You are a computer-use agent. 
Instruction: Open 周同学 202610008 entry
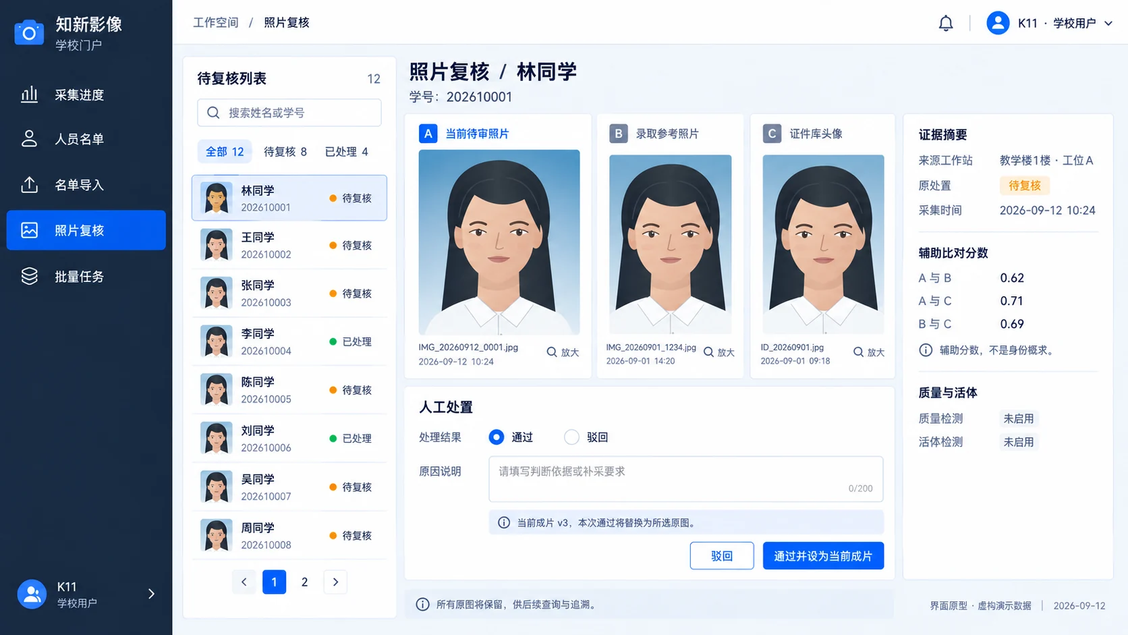[289, 536]
